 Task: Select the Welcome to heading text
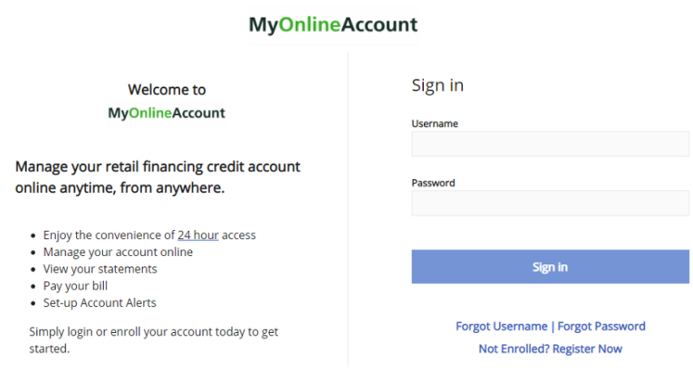tap(167, 90)
